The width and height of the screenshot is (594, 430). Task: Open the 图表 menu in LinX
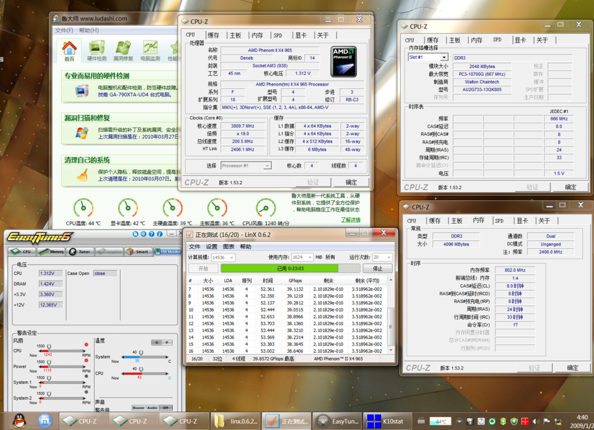pos(228,247)
